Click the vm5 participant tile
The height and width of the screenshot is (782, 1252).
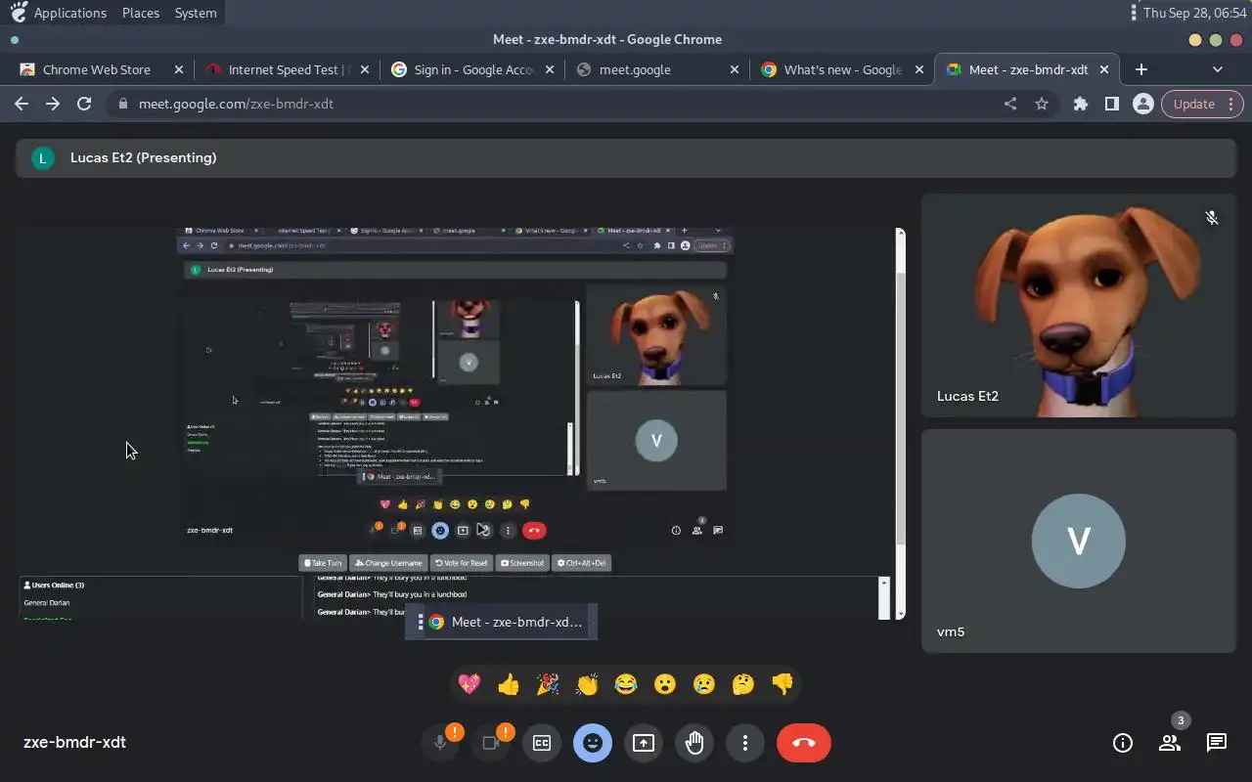[x=1079, y=541]
